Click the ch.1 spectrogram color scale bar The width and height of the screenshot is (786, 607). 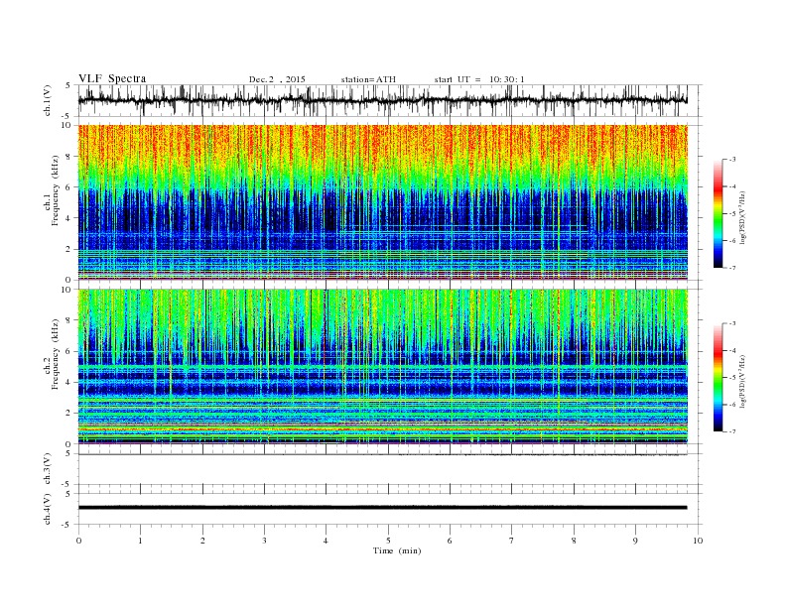pos(719,214)
